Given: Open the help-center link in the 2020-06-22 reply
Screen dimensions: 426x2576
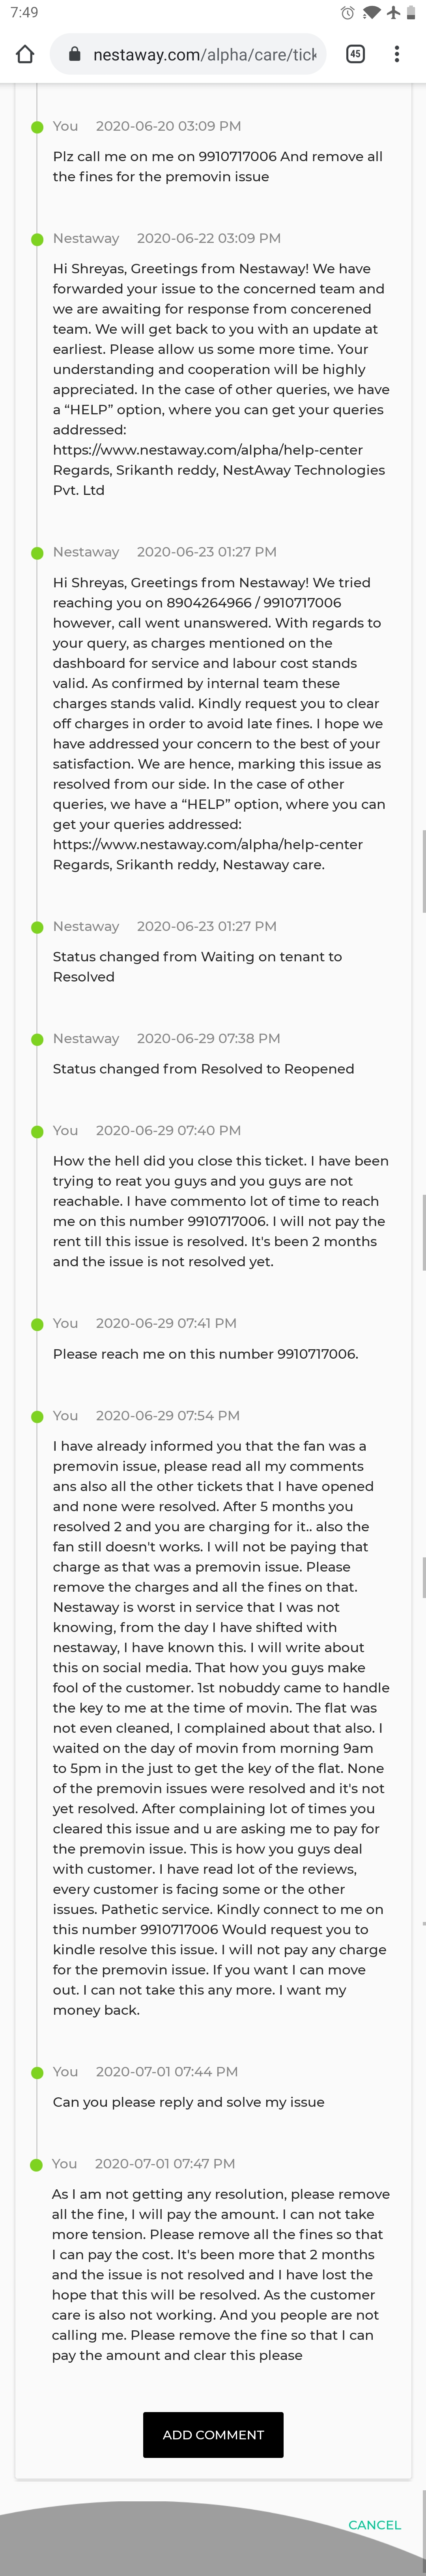Looking at the screenshot, I should point(207,450).
